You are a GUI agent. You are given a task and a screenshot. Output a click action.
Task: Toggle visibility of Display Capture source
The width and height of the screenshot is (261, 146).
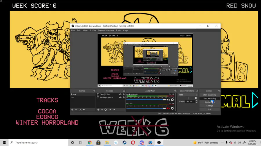tap(120, 98)
